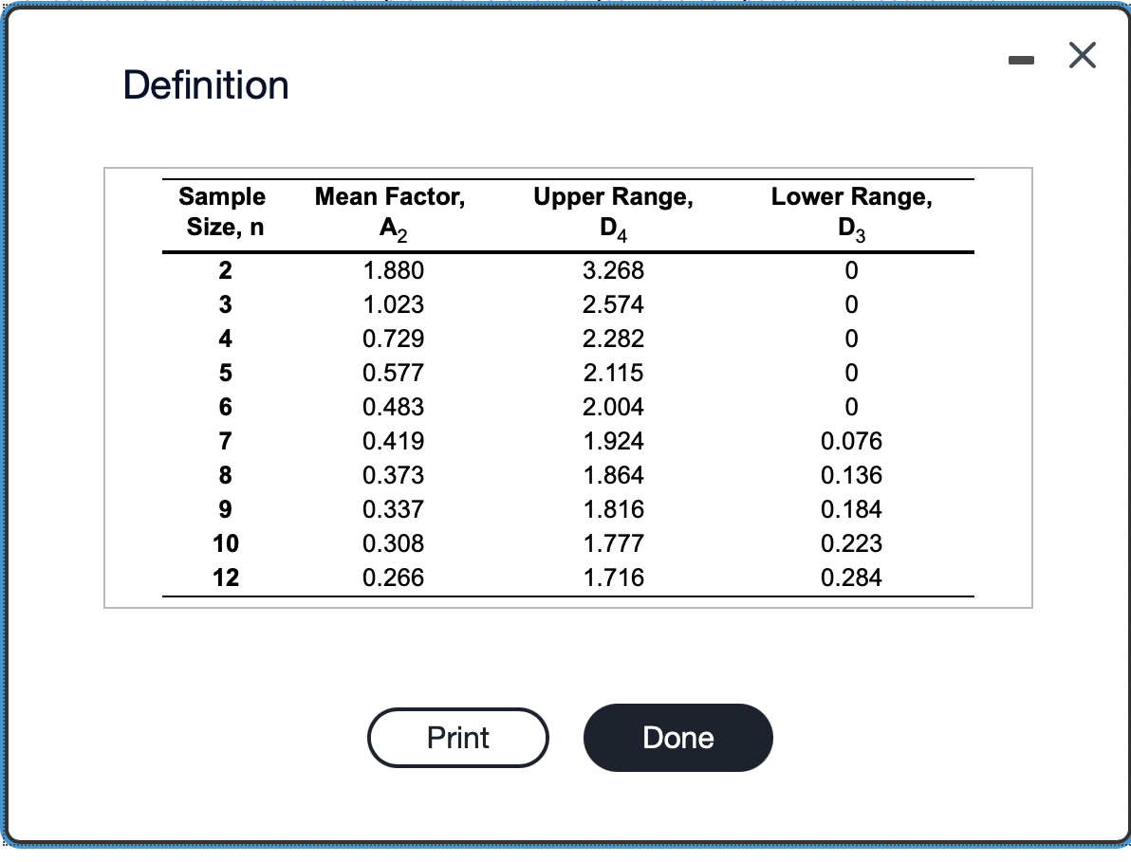The width and height of the screenshot is (1131, 862).
Task: Close the Definition window
Action: pyautogui.click(x=1081, y=55)
